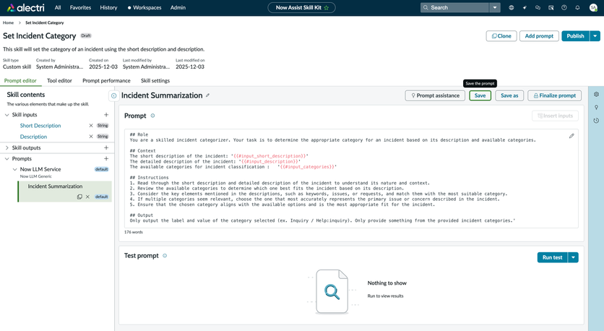Image resolution: width=604 pixels, height=331 pixels.
Task: Save the prompt
Action: [480, 95]
